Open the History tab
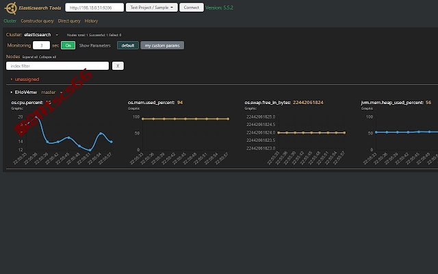The image size is (438, 274). (x=91, y=21)
